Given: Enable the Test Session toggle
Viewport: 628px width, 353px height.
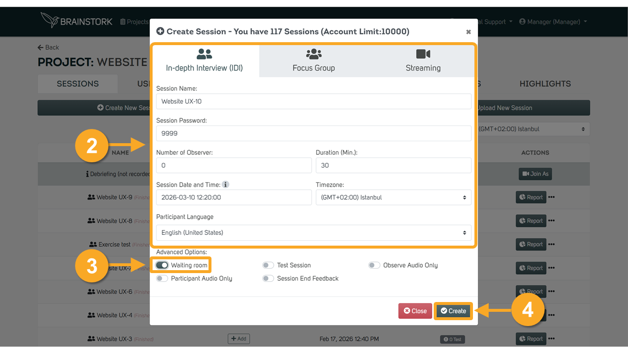Looking at the screenshot, I should pyautogui.click(x=268, y=265).
